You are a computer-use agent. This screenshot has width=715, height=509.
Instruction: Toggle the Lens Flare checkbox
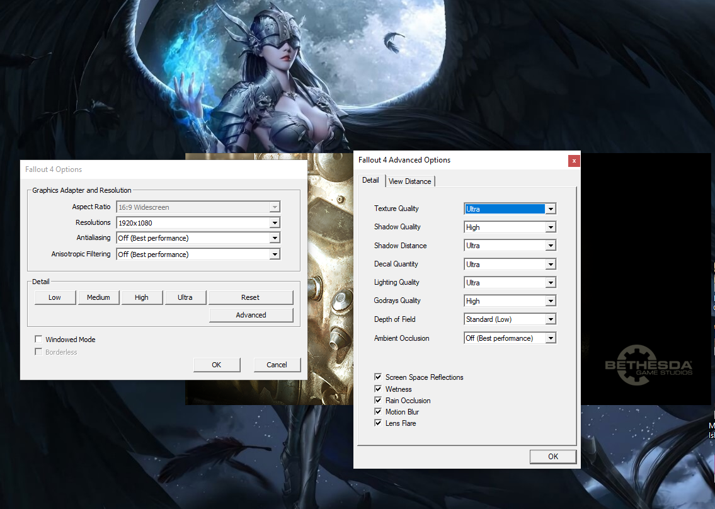pos(377,423)
